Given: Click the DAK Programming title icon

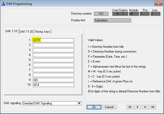Looking at the screenshot, I should click(x=3, y=4).
